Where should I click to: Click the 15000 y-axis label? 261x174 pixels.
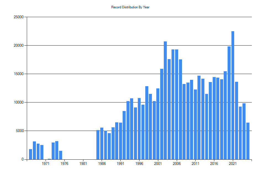19,74
